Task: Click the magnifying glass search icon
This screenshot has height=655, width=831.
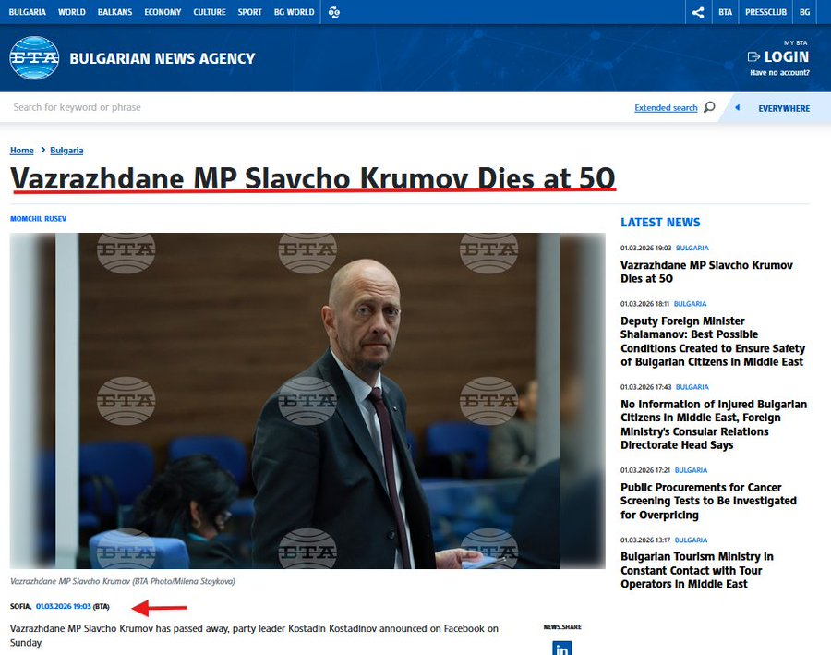Action: click(x=709, y=107)
